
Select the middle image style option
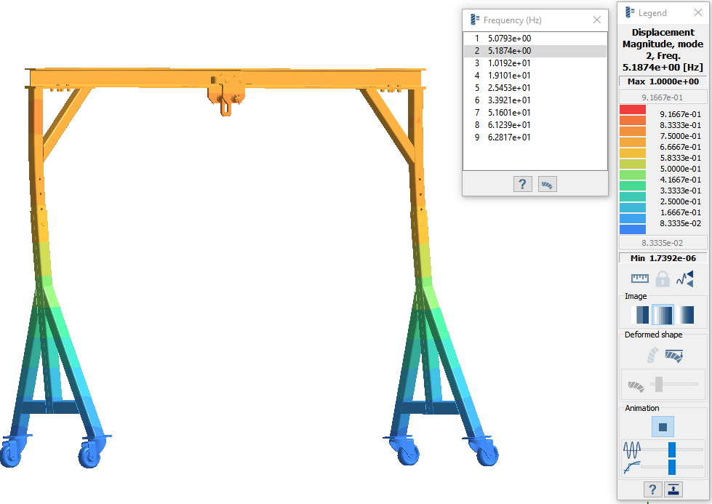coord(663,314)
